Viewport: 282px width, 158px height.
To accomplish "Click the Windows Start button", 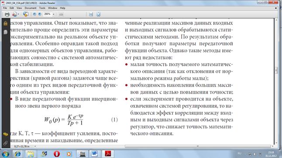I will click(x=6, y=154).
